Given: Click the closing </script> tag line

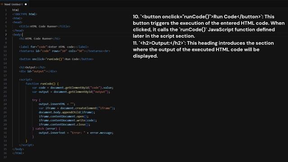Looking at the screenshot, I should 27,145.
